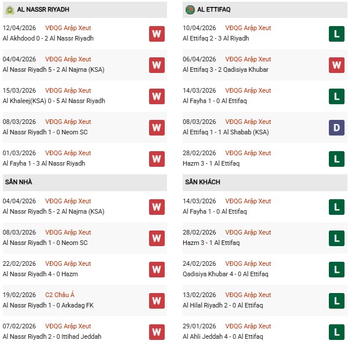The image size is (348, 344).
Task: Click W badge for Qadisiya Khubar home match
Action: point(337,65)
